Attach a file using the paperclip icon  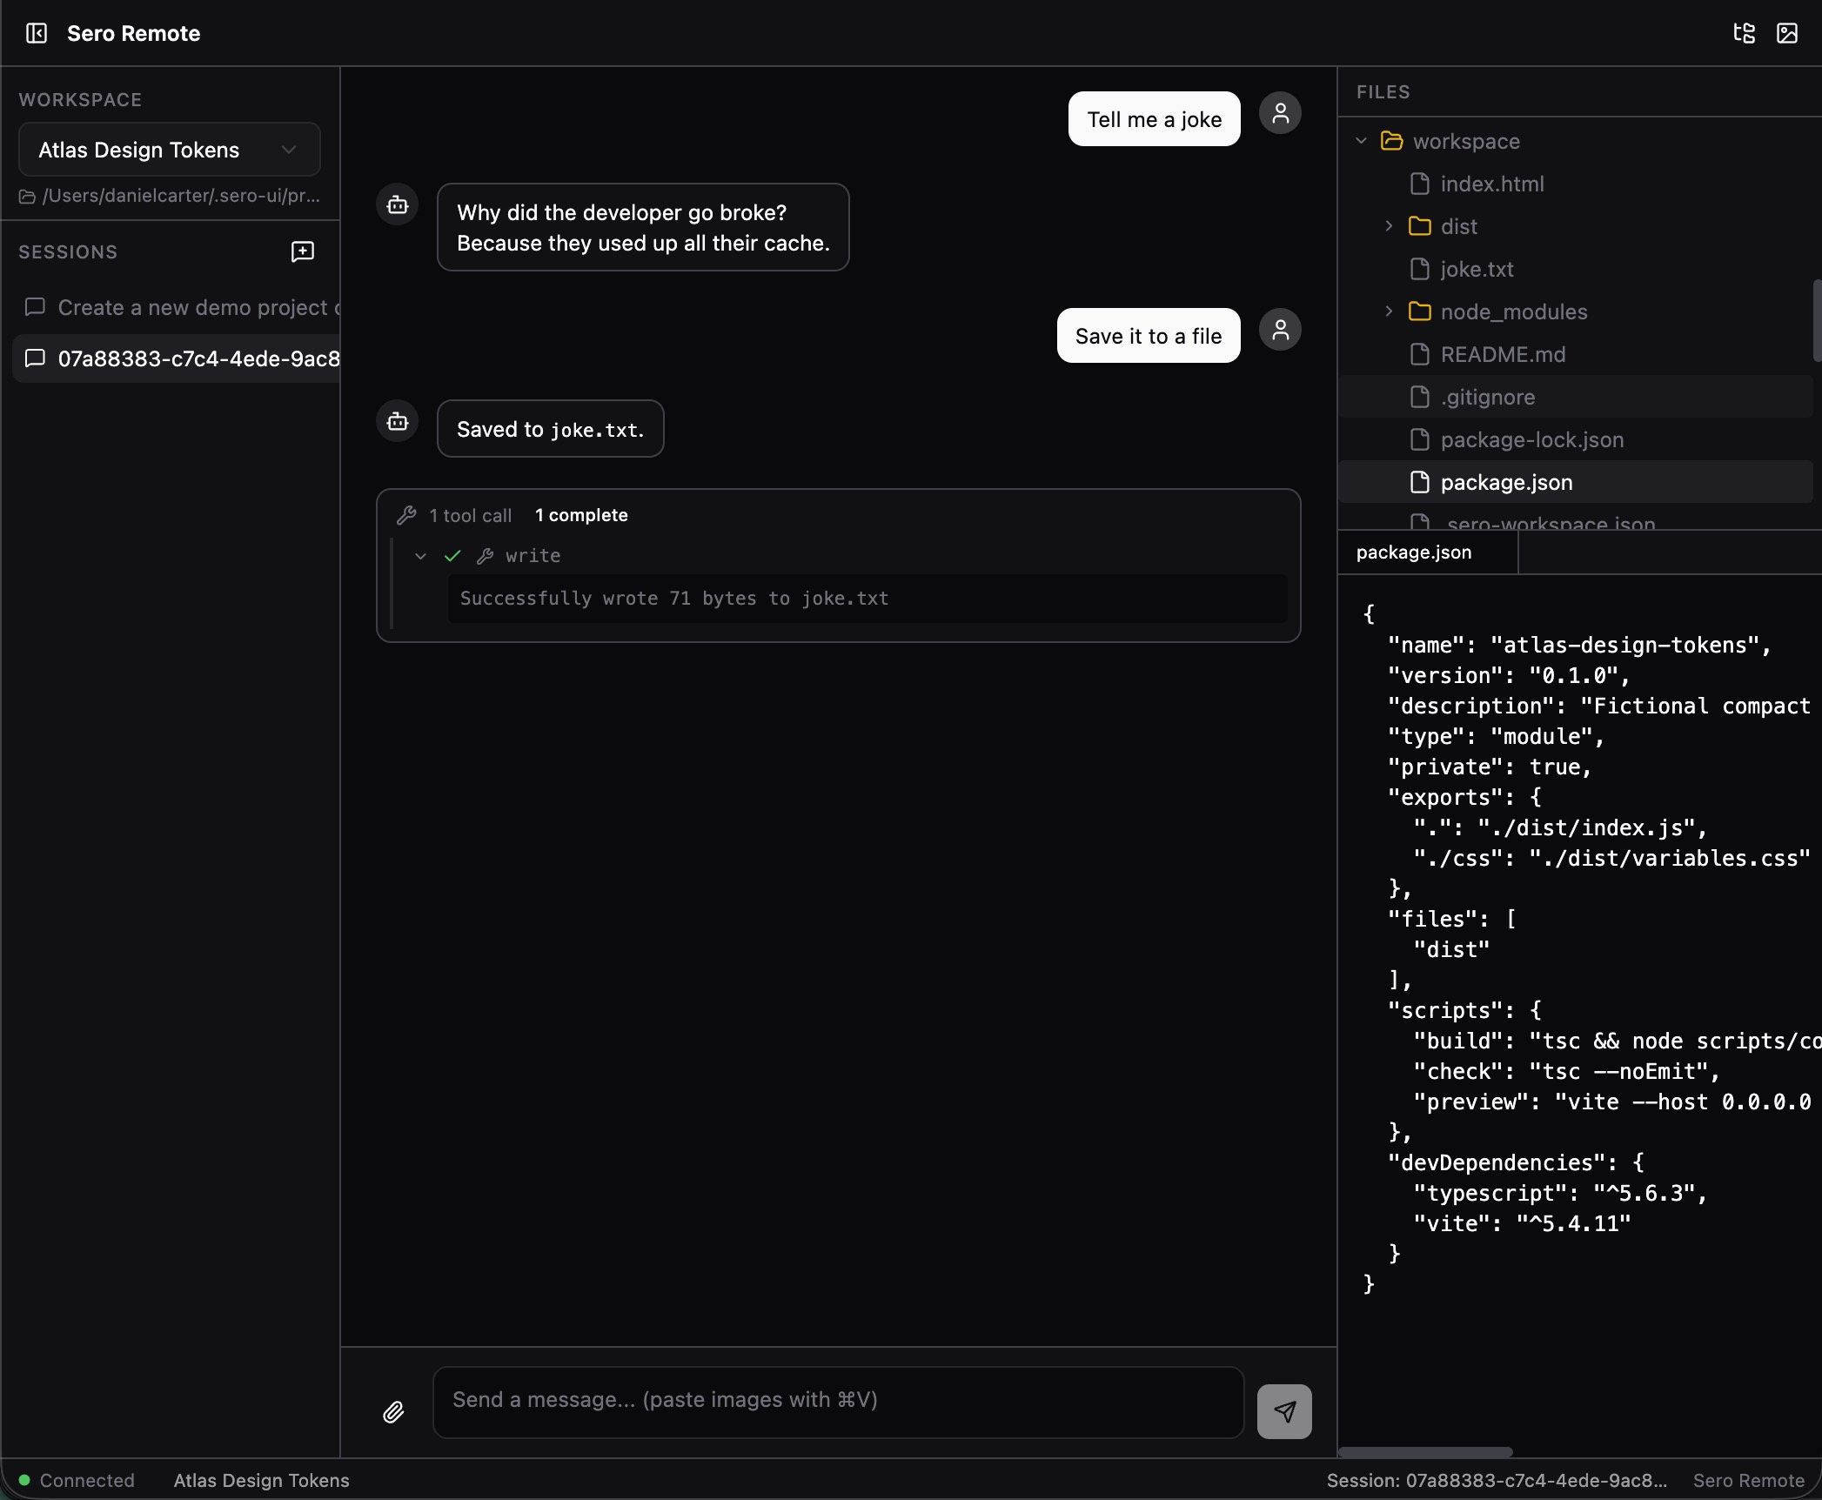[394, 1411]
